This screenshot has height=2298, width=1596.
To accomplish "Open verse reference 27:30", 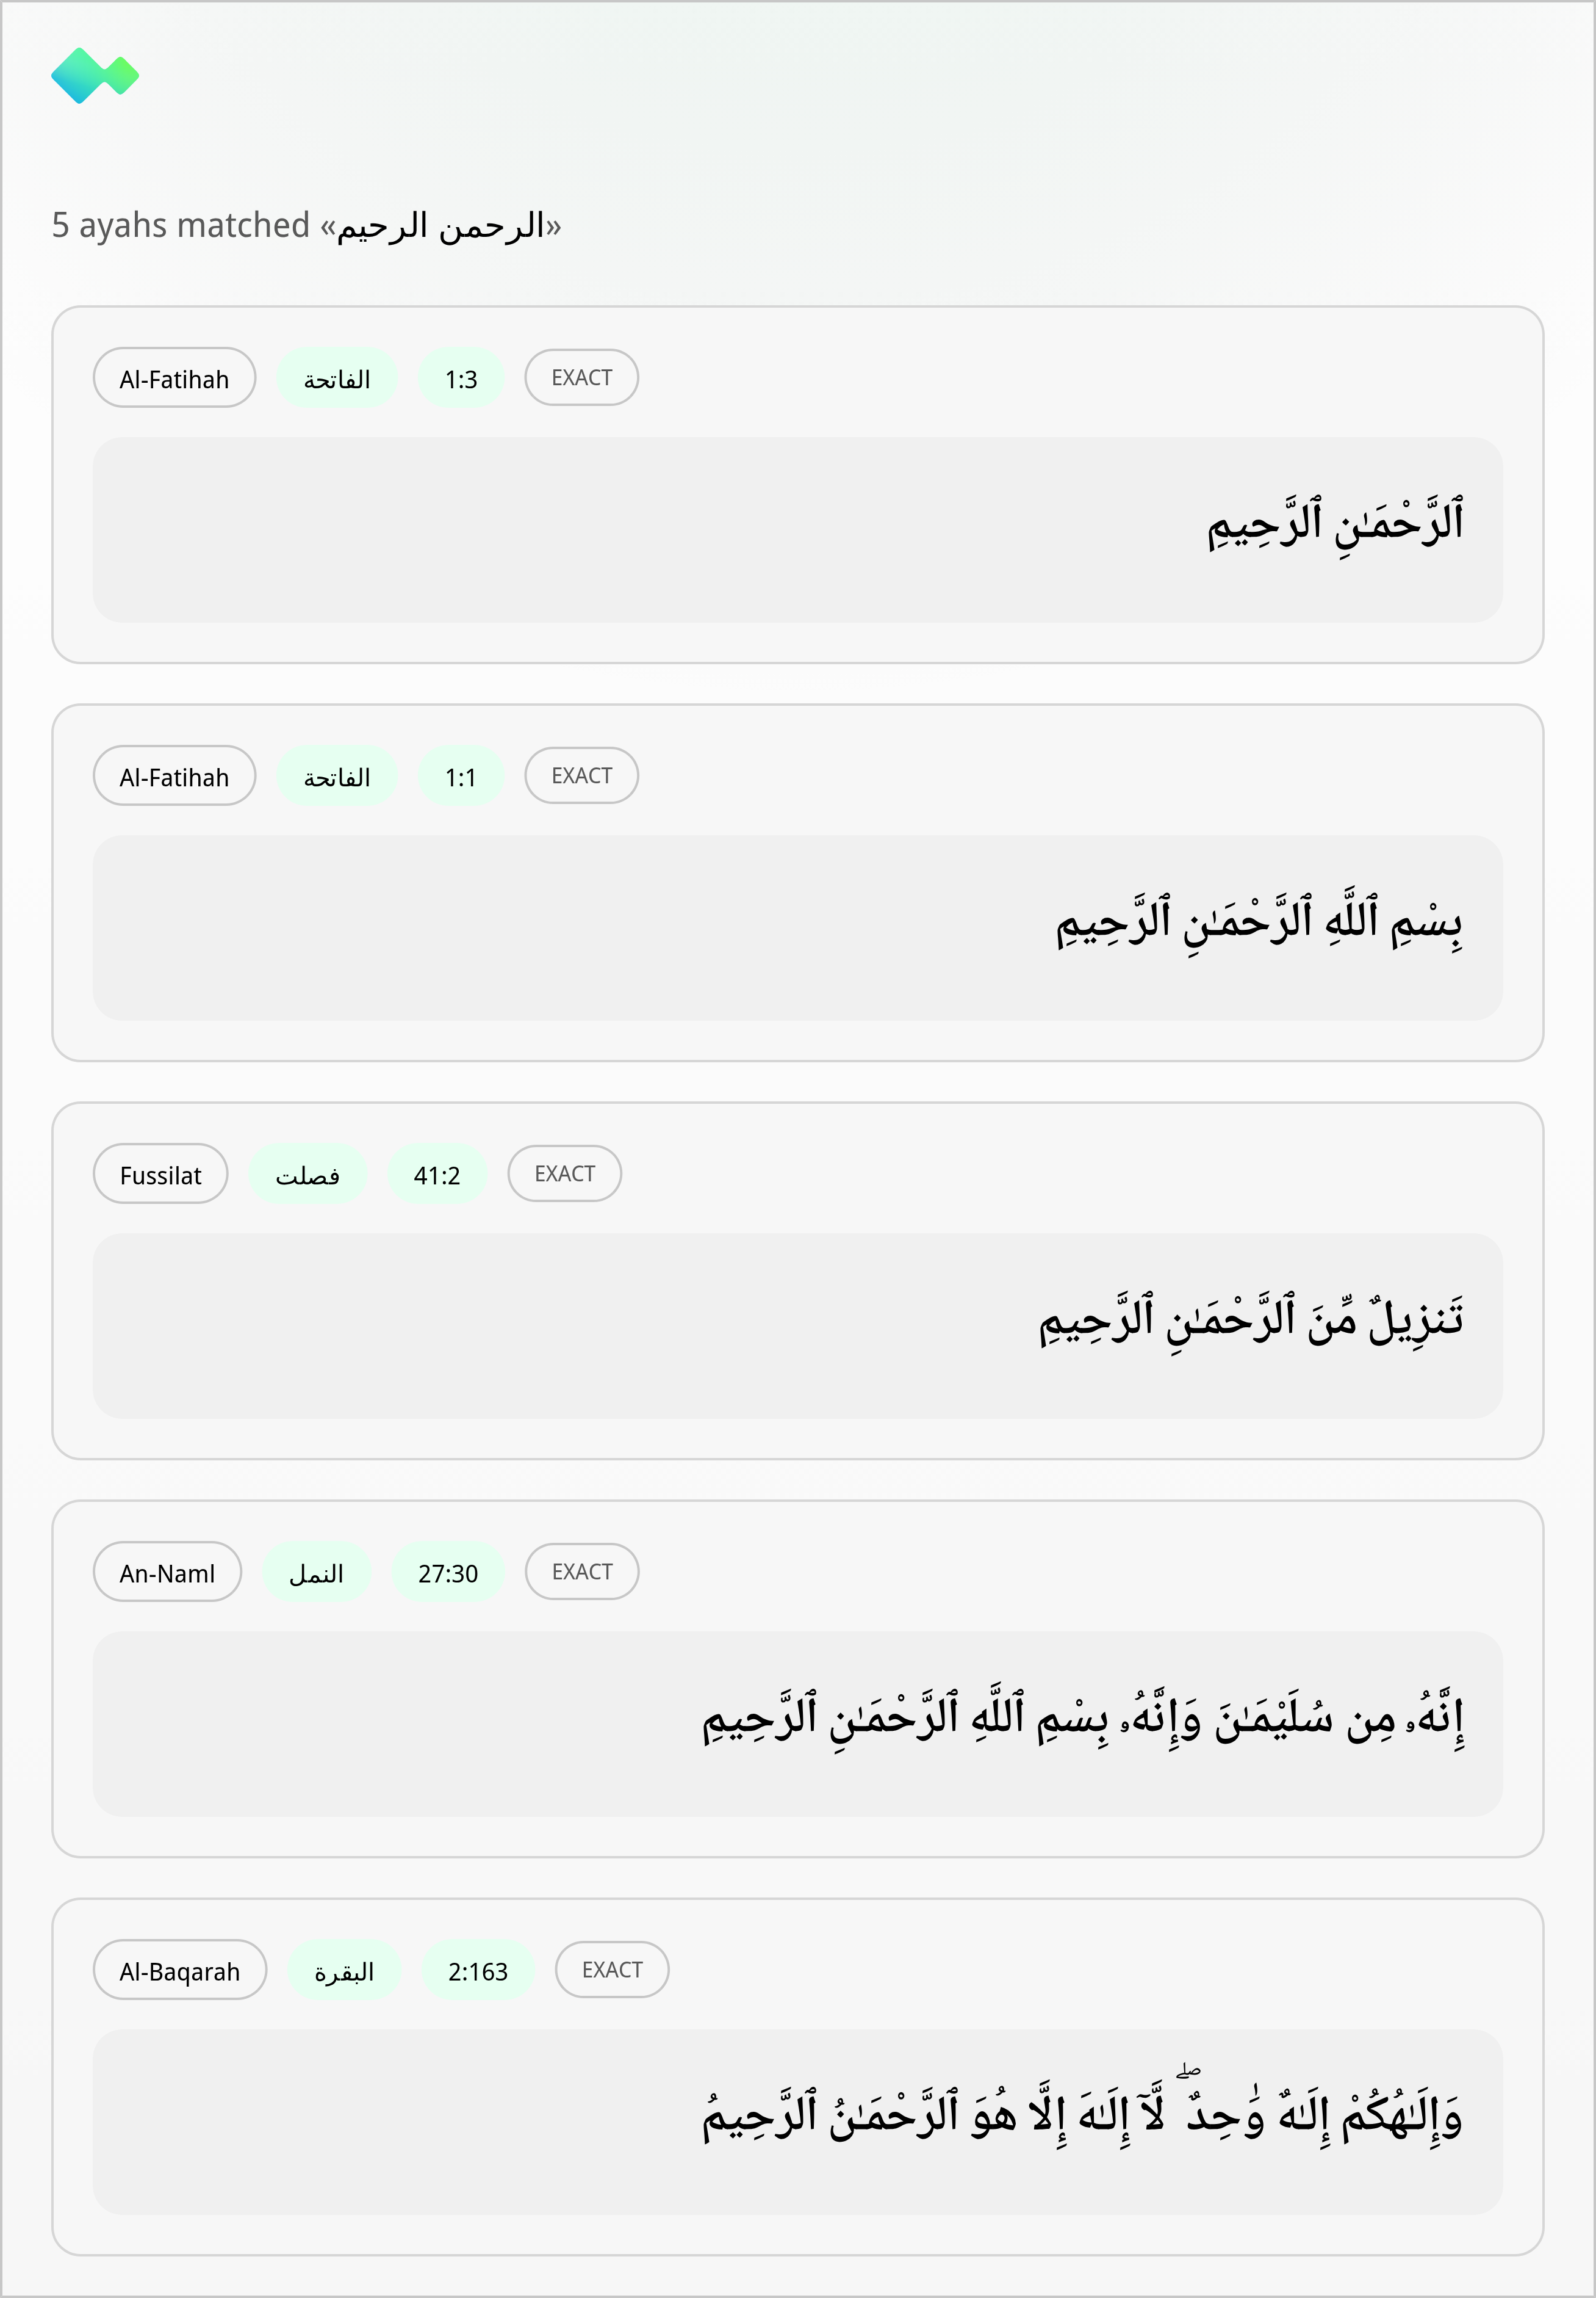I will (448, 1571).
